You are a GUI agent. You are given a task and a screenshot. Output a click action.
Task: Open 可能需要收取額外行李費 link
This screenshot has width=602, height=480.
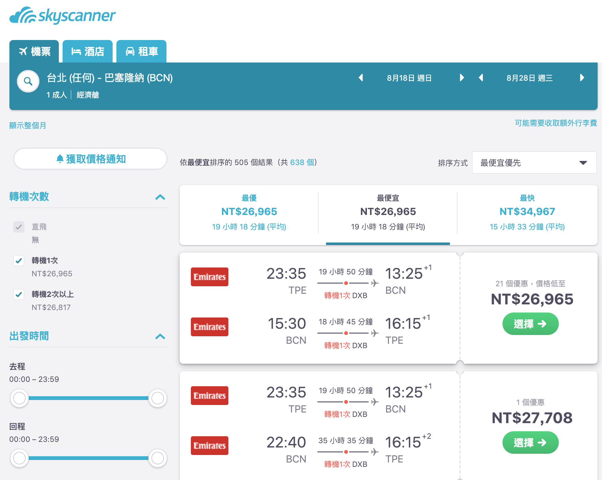click(556, 123)
